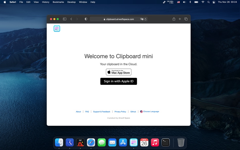The width and height of the screenshot is (240, 150).
Task: Click the translate icon in address bar
Action: point(142,19)
